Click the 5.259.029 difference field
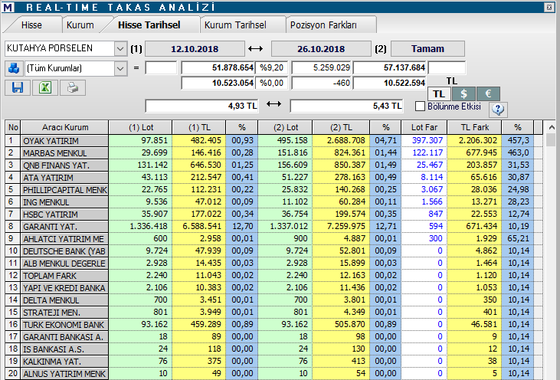This screenshot has height=380, width=560. [322, 67]
